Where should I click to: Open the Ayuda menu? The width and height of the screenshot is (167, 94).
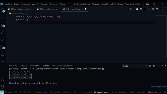[63, 4]
